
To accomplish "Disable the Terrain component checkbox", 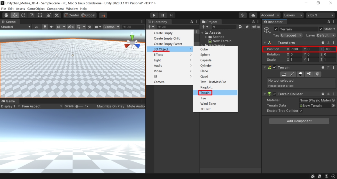I will coord(275,67).
